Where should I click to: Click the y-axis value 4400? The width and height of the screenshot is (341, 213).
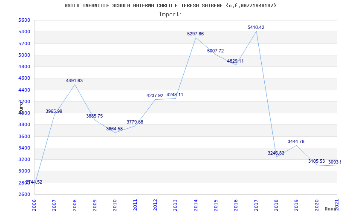24,90
